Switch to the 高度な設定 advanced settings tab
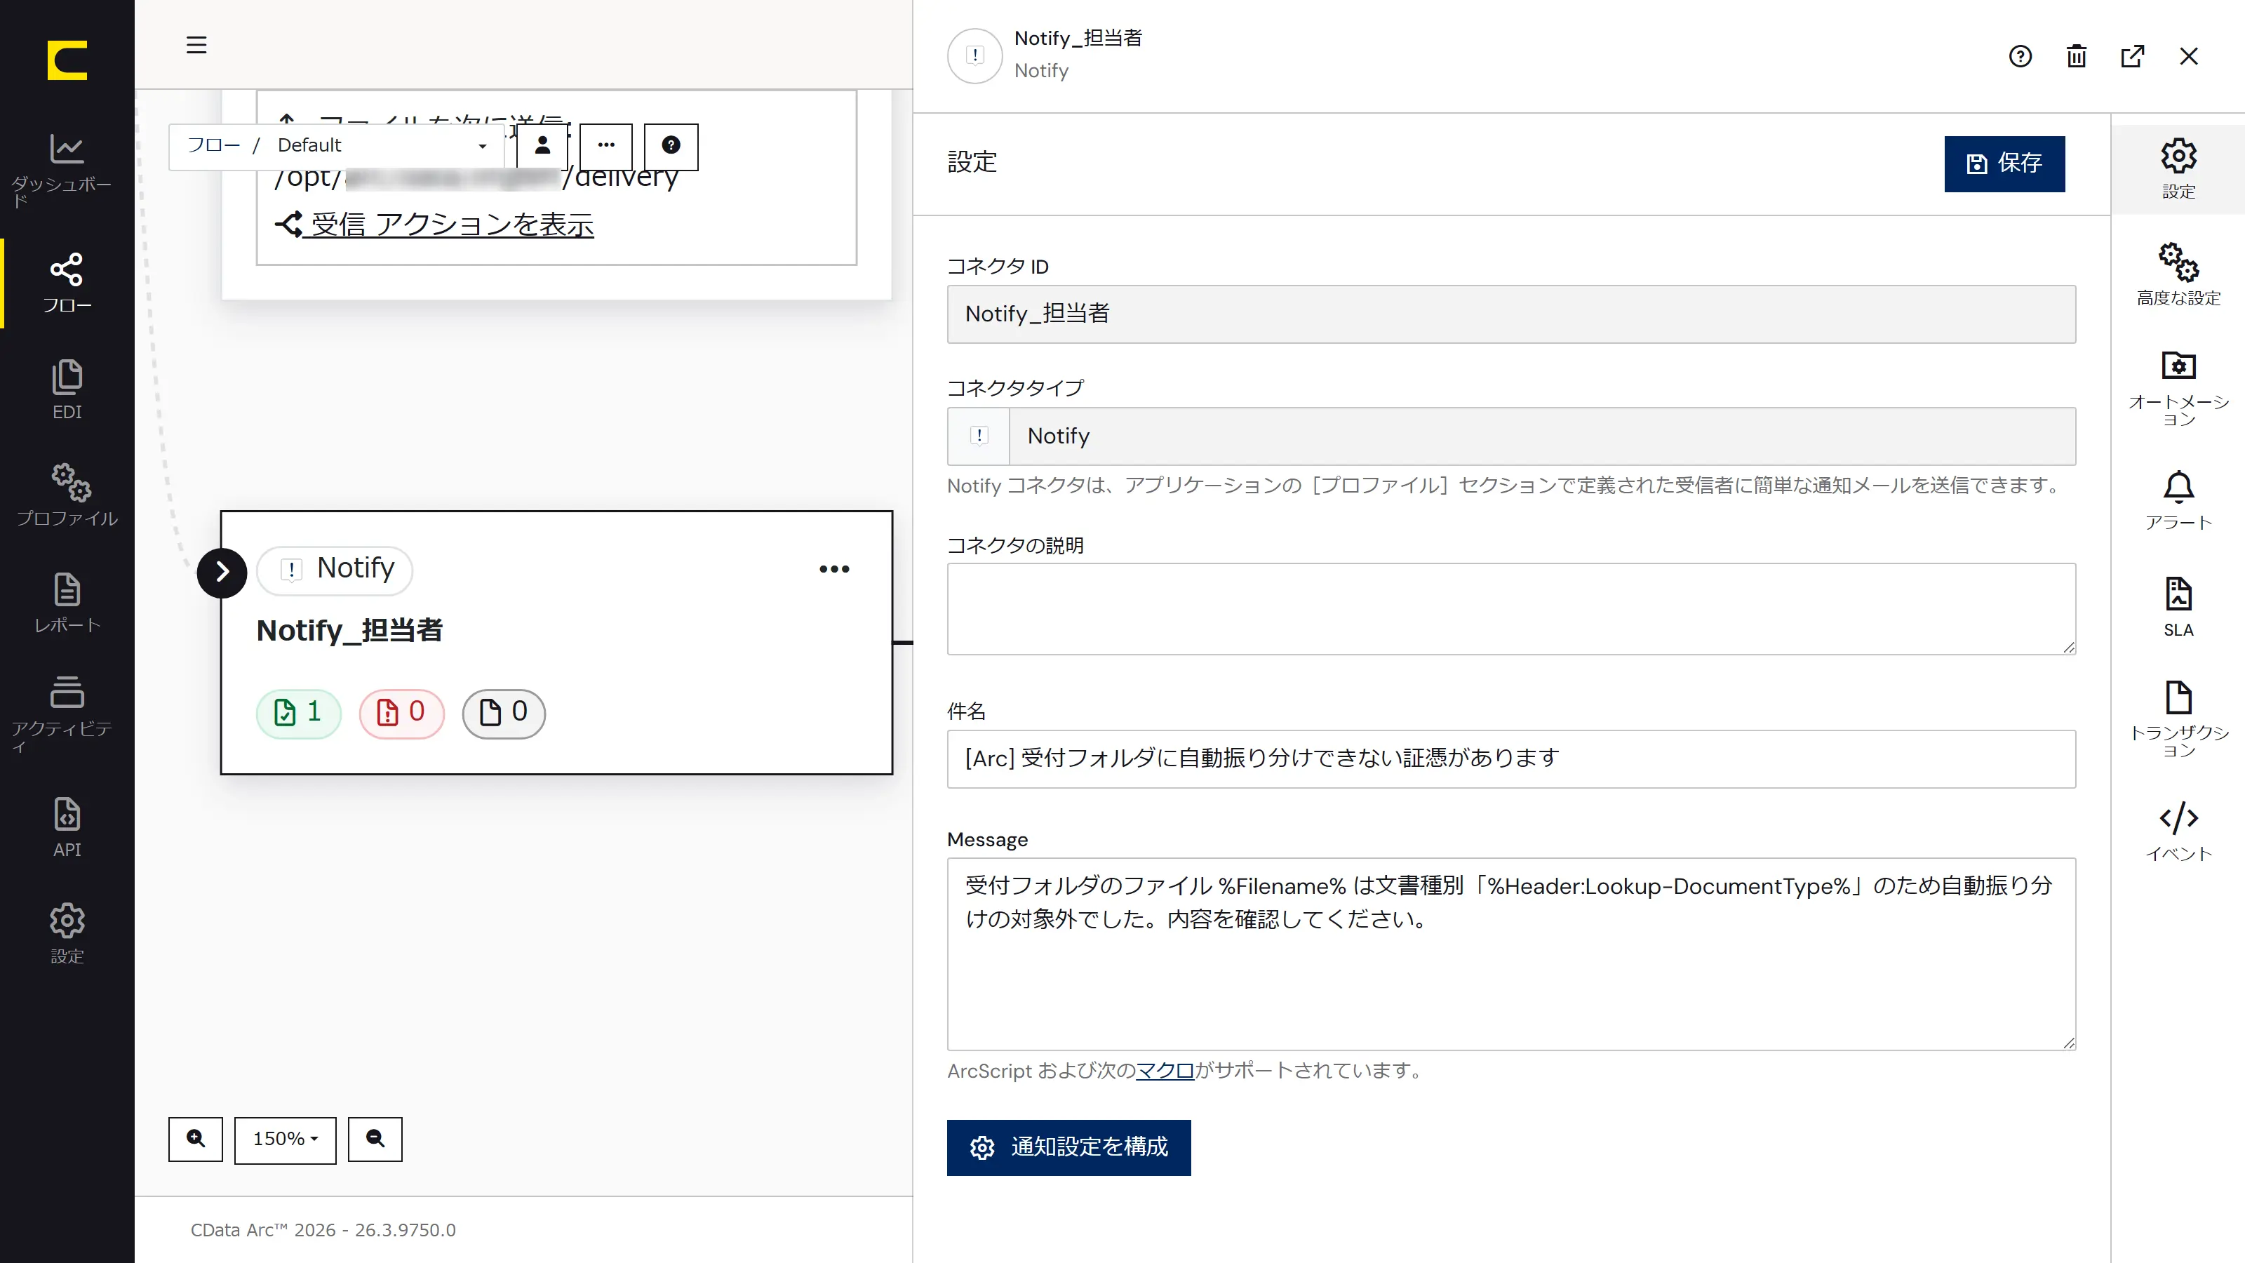Screen dimensions: 2245x1263 (2178, 274)
